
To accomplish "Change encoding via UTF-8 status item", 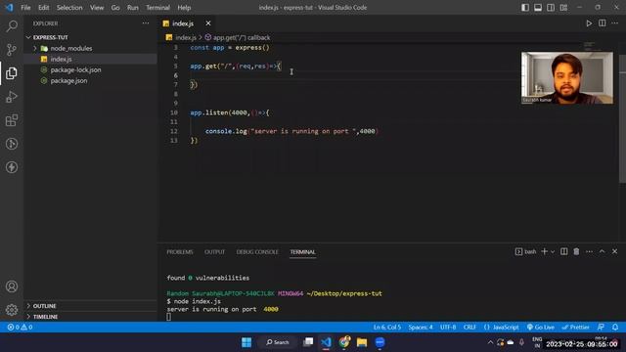I will click(x=448, y=328).
